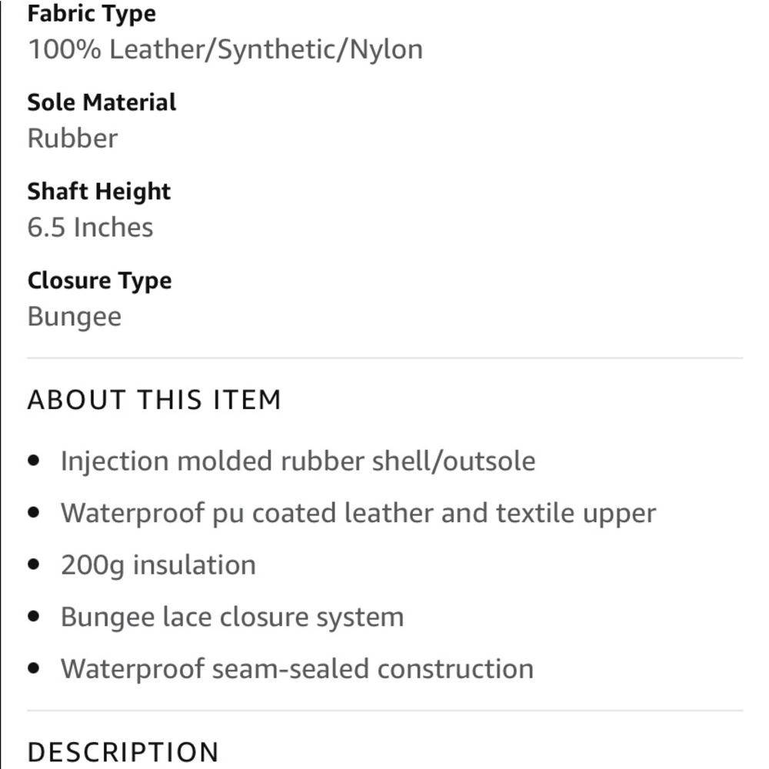The image size is (769, 769).
Task: Click the Sole Material label
Action: click(x=102, y=102)
